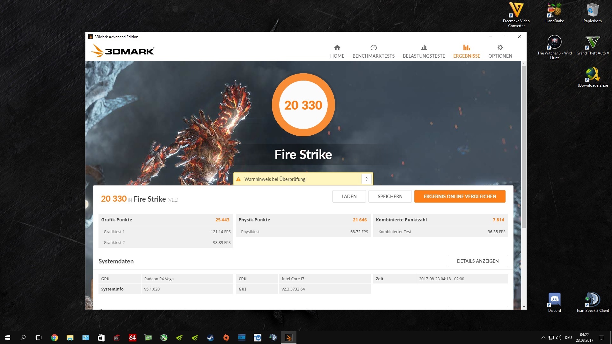Click the scrollbar down arrow
This screenshot has width=612, height=344.
pyautogui.click(x=524, y=307)
